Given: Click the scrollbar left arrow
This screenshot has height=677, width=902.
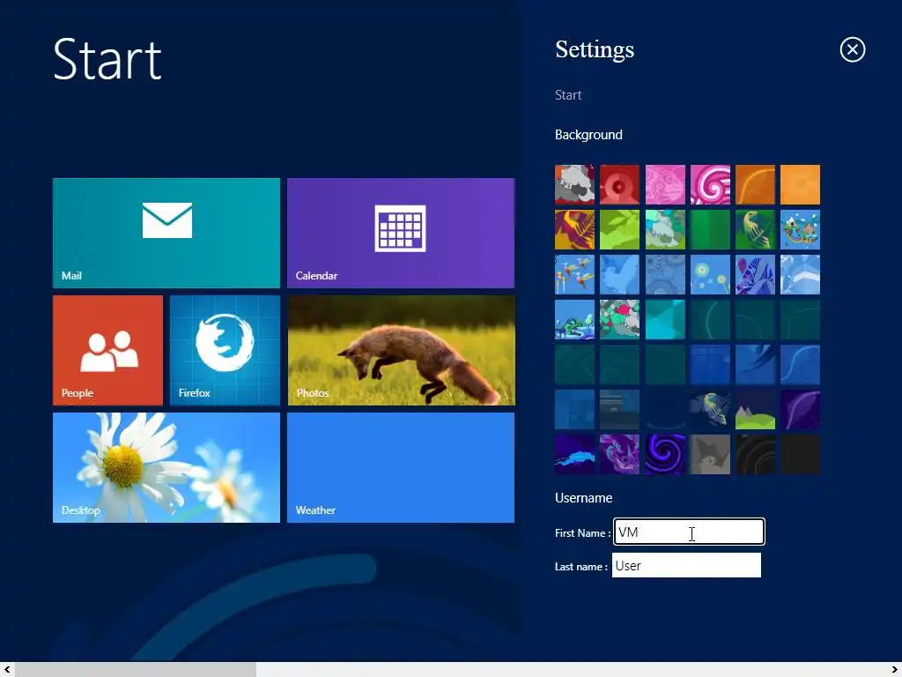Looking at the screenshot, I should pyautogui.click(x=7, y=670).
